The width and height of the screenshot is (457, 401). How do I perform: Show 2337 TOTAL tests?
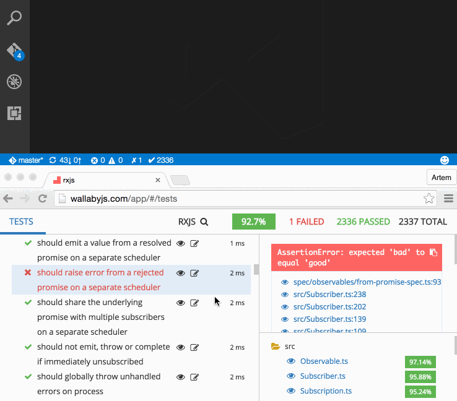422,222
